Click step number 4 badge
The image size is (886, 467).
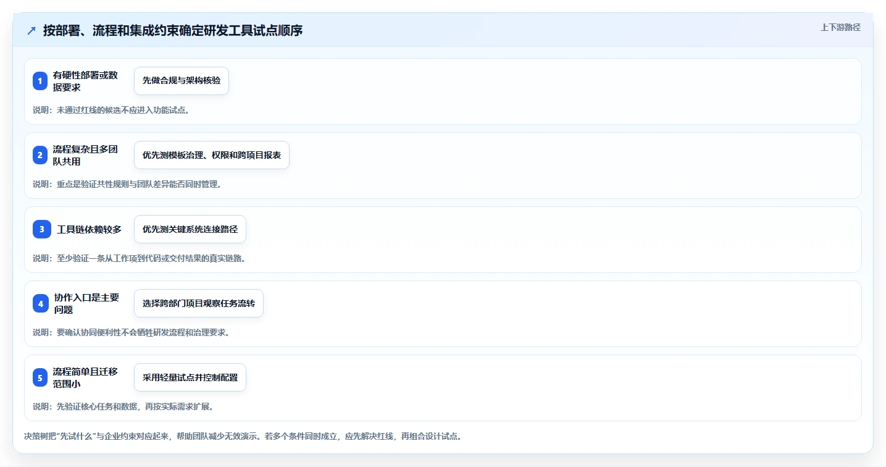40,303
